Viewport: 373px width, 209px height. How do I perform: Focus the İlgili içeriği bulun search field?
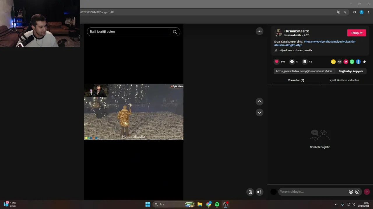tap(129, 32)
